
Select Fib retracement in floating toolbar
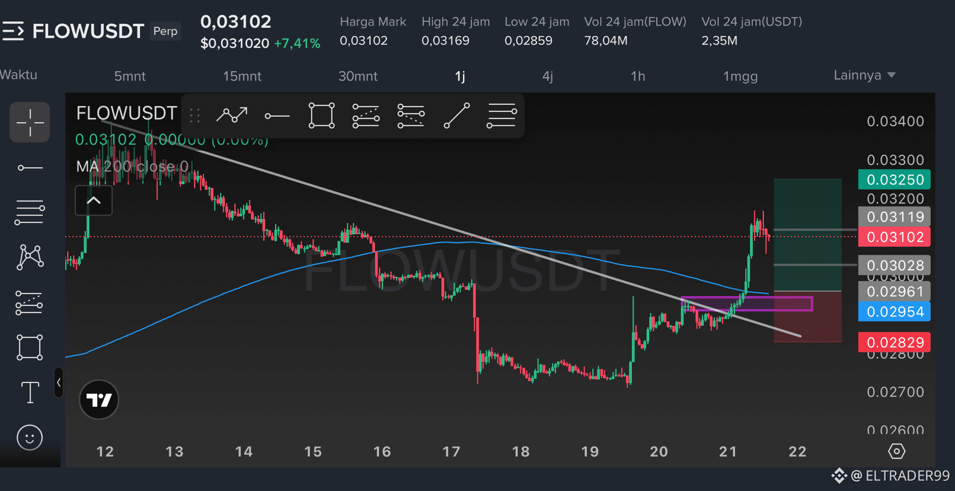coord(366,116)
